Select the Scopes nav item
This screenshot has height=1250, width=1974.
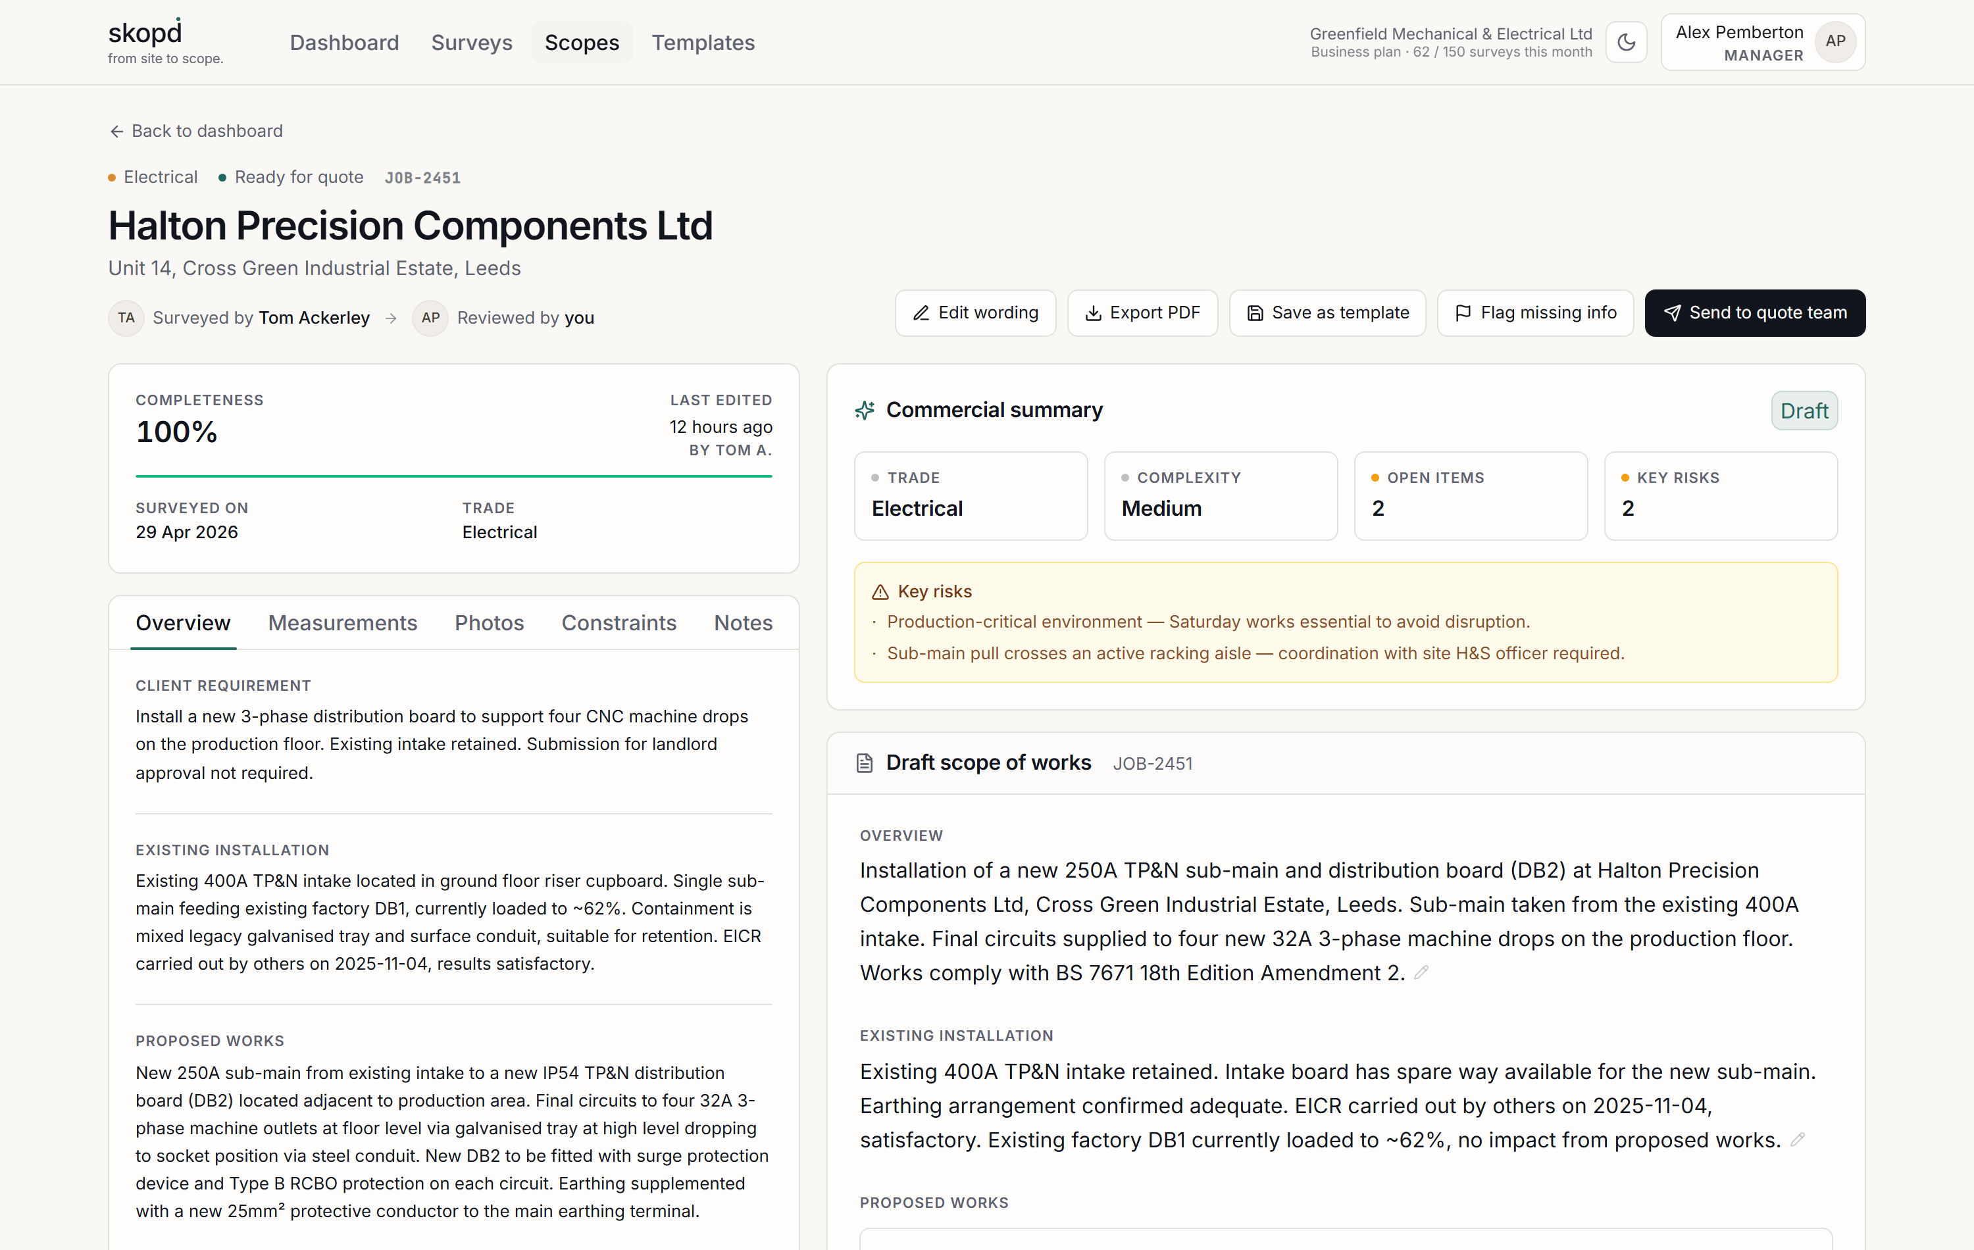[582, 43]
